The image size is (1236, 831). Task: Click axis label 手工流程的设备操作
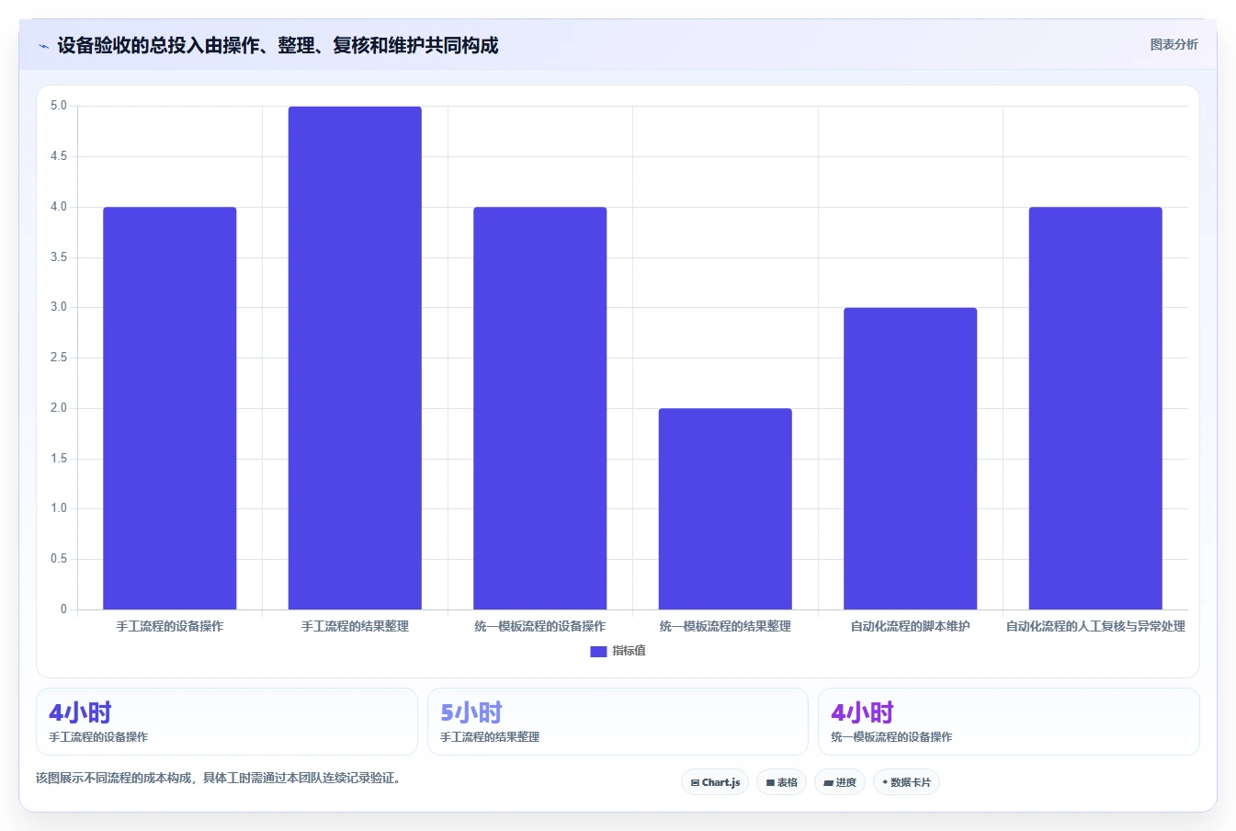170,626
